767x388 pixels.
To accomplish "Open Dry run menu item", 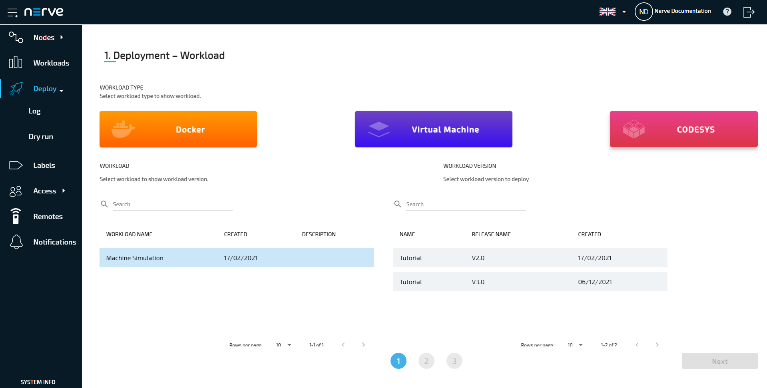I will click(x=41, y=137).
